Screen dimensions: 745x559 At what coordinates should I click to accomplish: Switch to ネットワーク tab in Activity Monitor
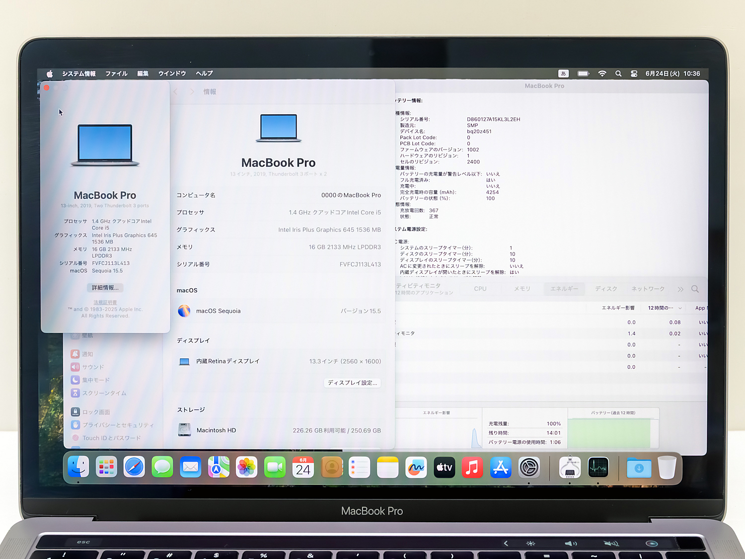pos(648,289)
